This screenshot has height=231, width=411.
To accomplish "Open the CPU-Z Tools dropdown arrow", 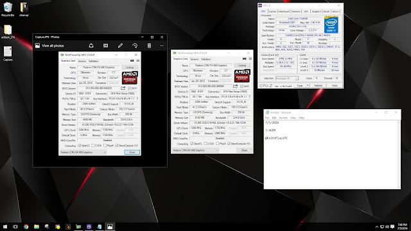I will (x=308, y=85).
